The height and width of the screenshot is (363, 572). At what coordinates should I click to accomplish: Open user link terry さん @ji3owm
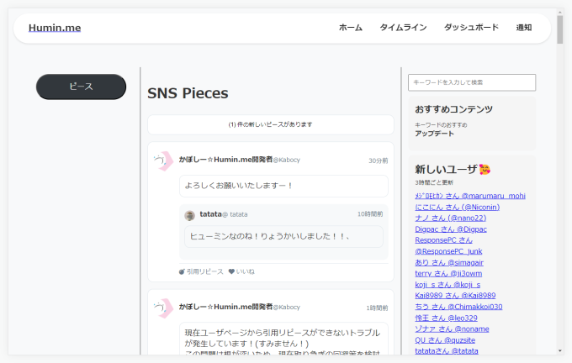[448, 274]
